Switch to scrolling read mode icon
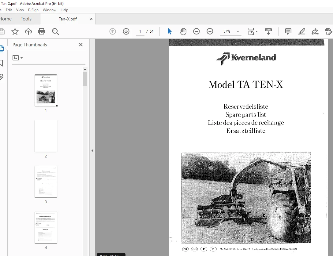The height and width of the screenshot is (256, 333). pyautogui.click(x=268, y=31)
